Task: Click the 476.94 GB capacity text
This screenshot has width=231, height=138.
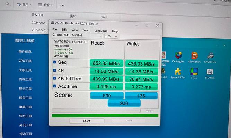Action: 61,56
